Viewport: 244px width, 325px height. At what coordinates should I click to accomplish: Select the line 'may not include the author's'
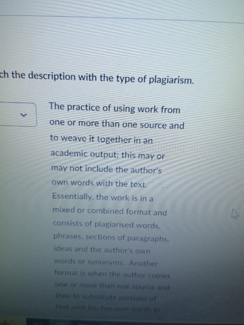[x=106, y=169]
